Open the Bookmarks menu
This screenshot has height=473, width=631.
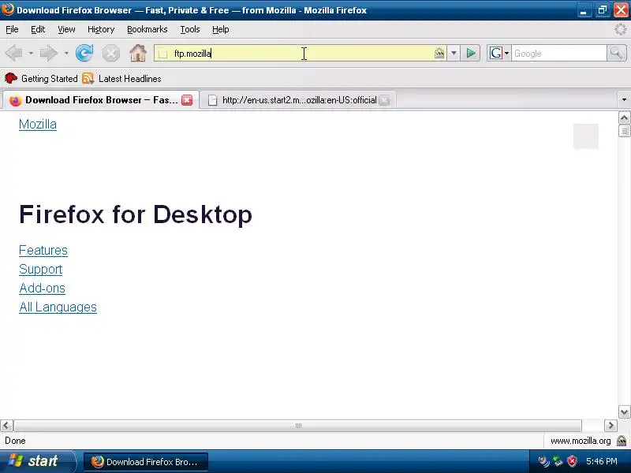tap(147, 29)
